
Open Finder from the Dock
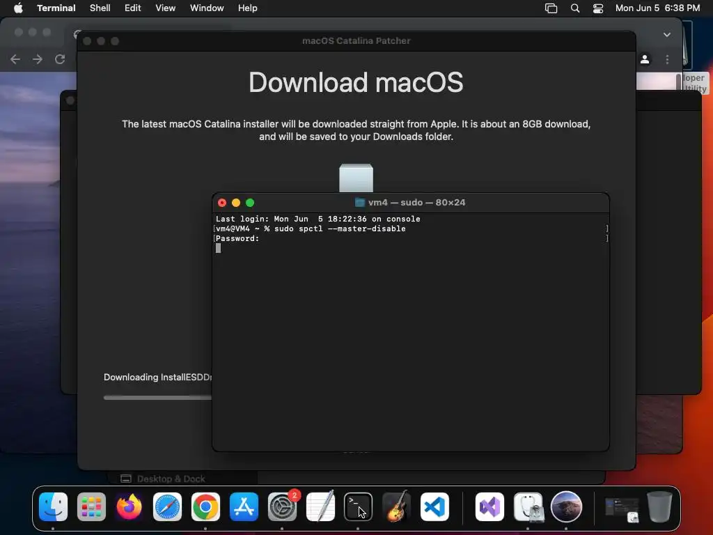pos(53,507)
